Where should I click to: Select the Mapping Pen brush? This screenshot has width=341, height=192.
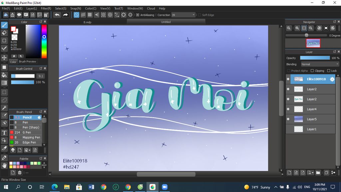tap(25, 137)
